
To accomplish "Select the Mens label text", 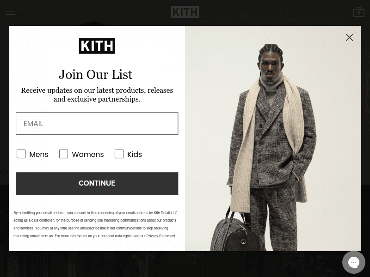I will (39, 155).
